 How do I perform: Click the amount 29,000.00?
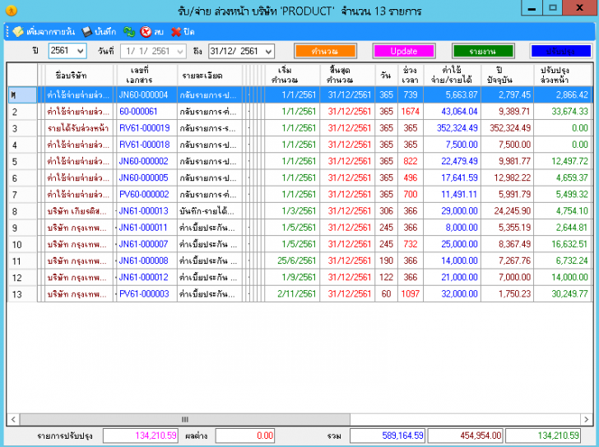(x=460, y=211)
